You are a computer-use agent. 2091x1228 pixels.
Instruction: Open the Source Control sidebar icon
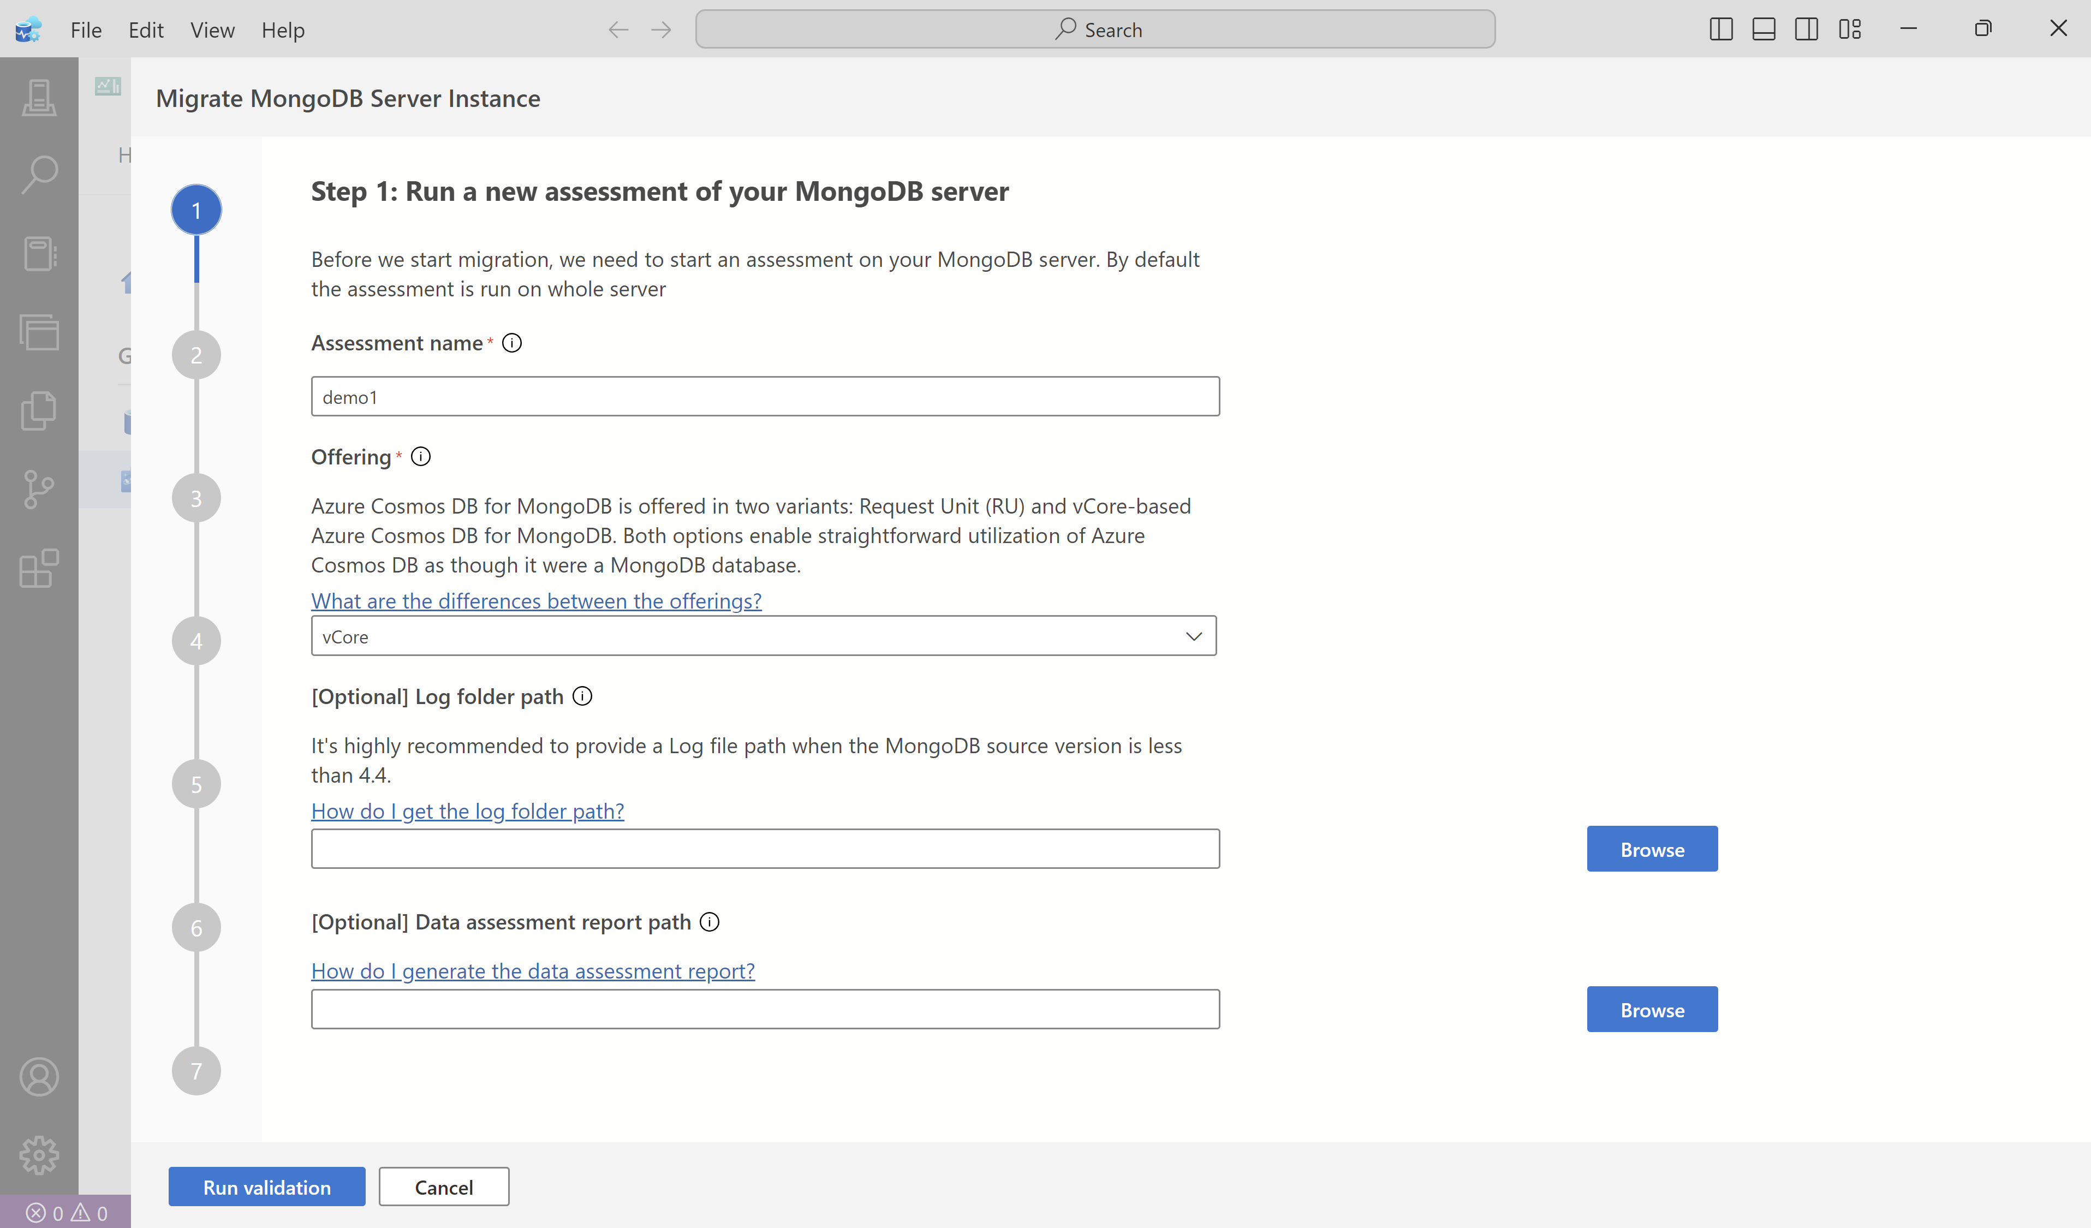[x=39, y=490]
